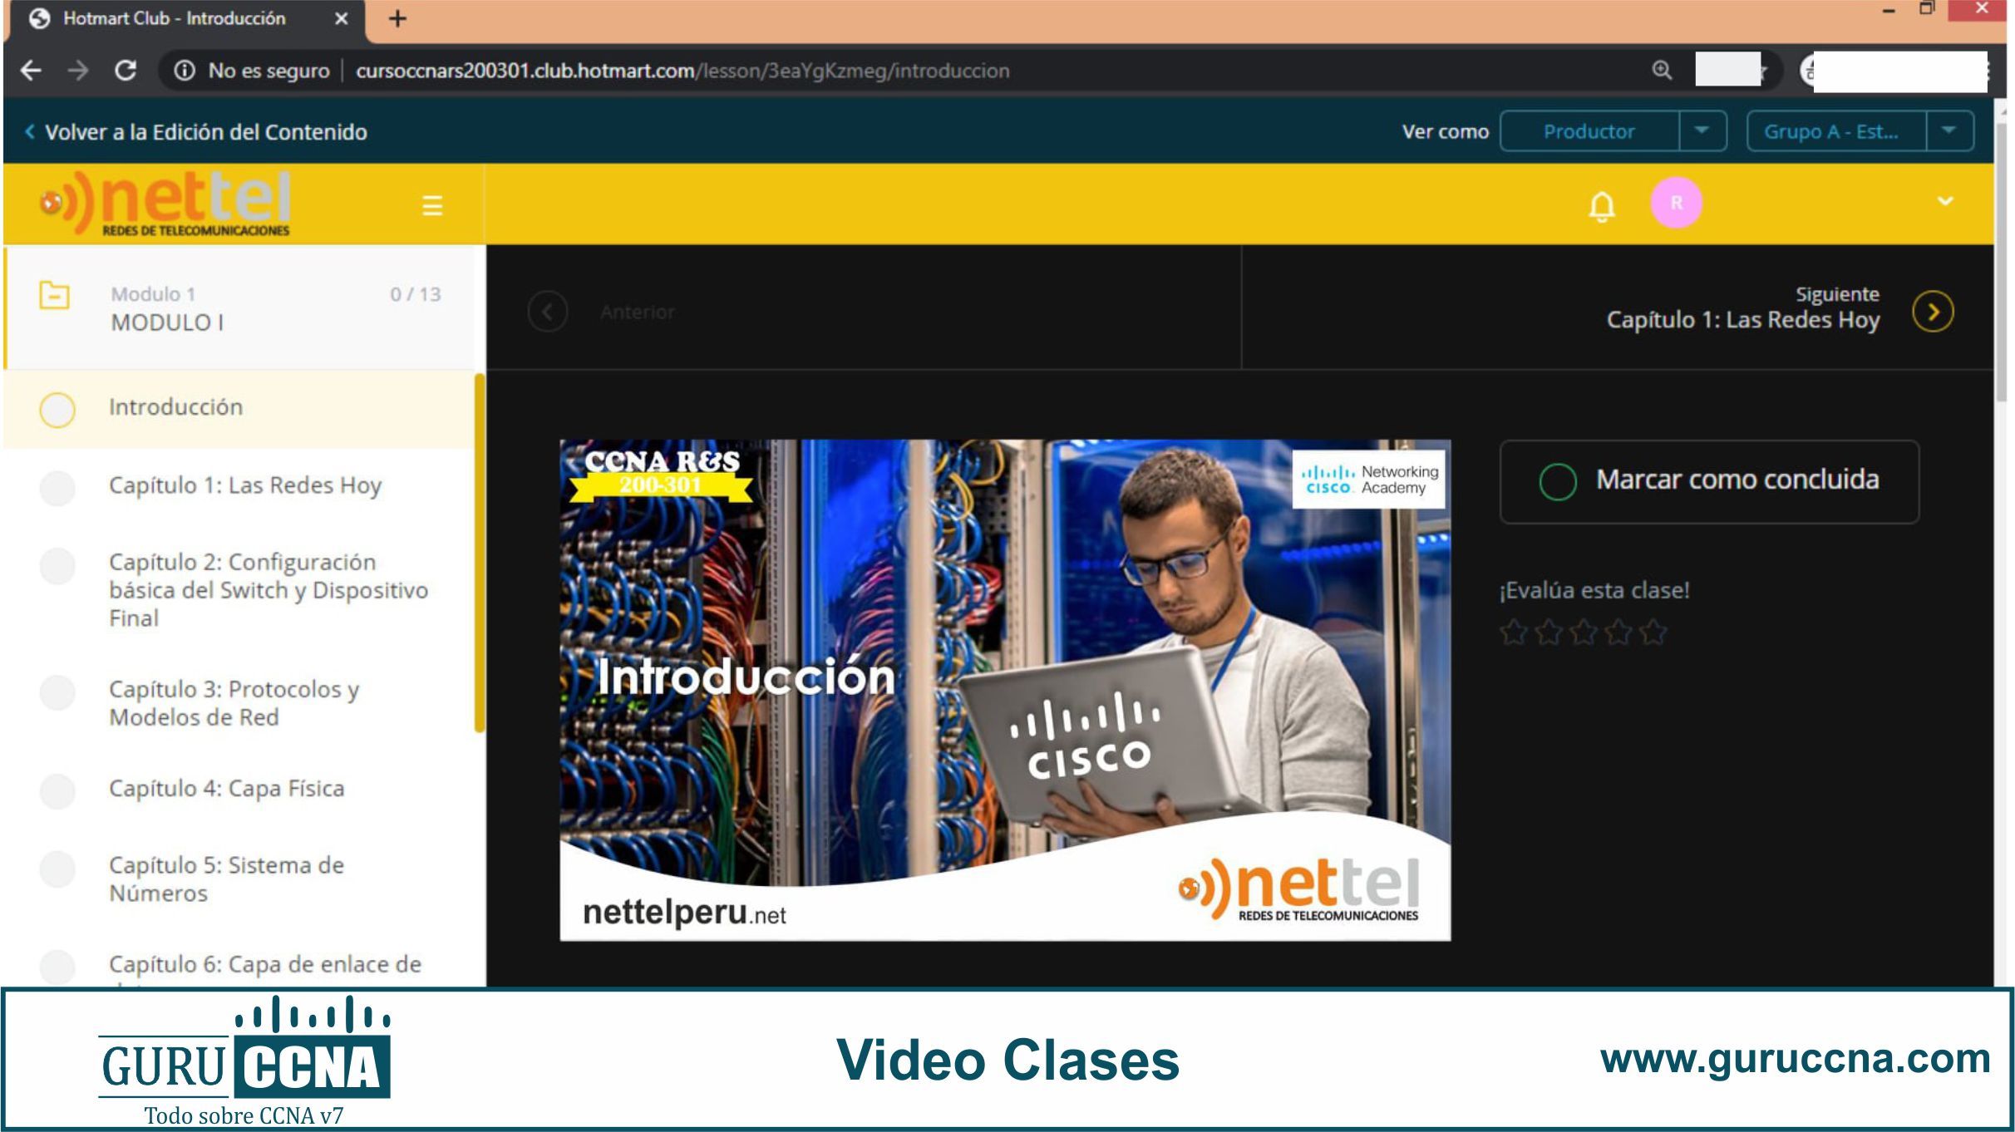
Task: Select the Introducción lesson
Action: 239,408
